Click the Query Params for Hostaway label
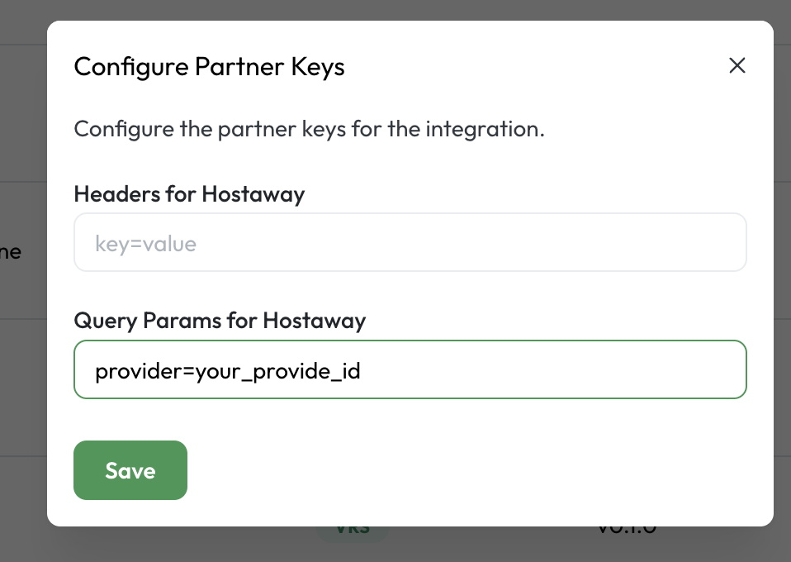 point(220,321)
